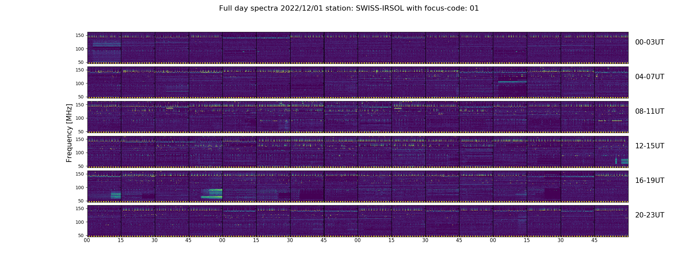The width and height of the screenshot is (698, 266).
Task: Select the '100' tick of the 04-07UT spectrum
Action: [x=80, y=83]
